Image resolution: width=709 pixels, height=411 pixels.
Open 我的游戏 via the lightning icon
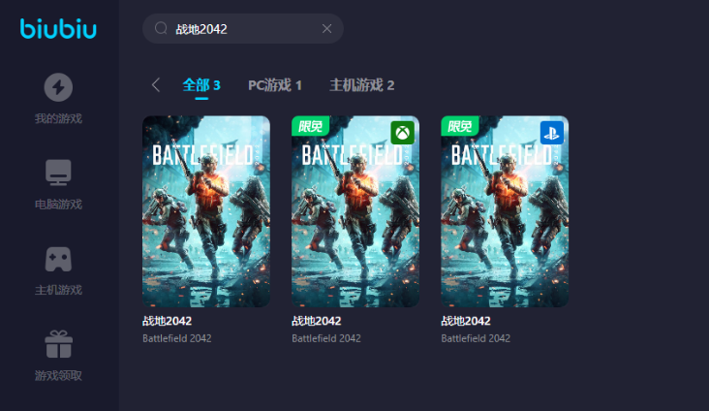(x=59, y=87)
